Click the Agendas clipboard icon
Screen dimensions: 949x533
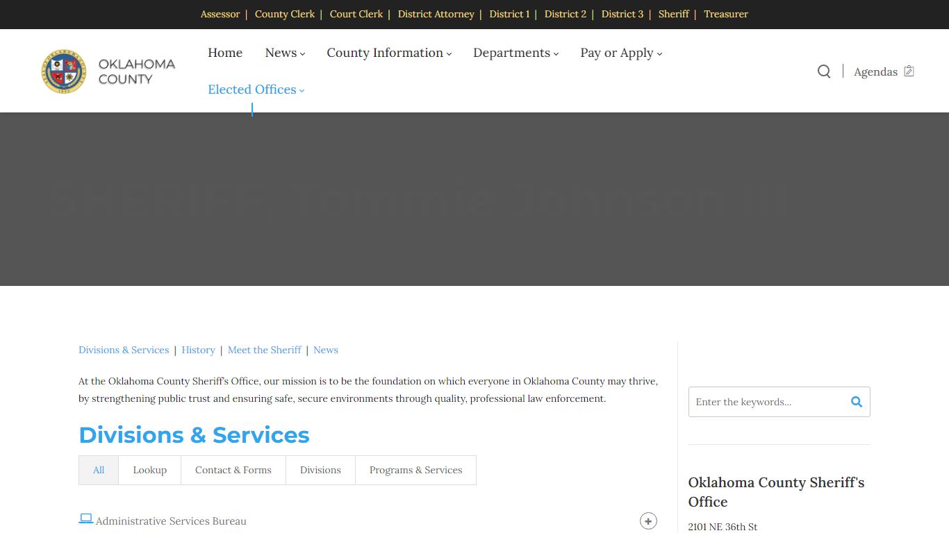point(909,71)
